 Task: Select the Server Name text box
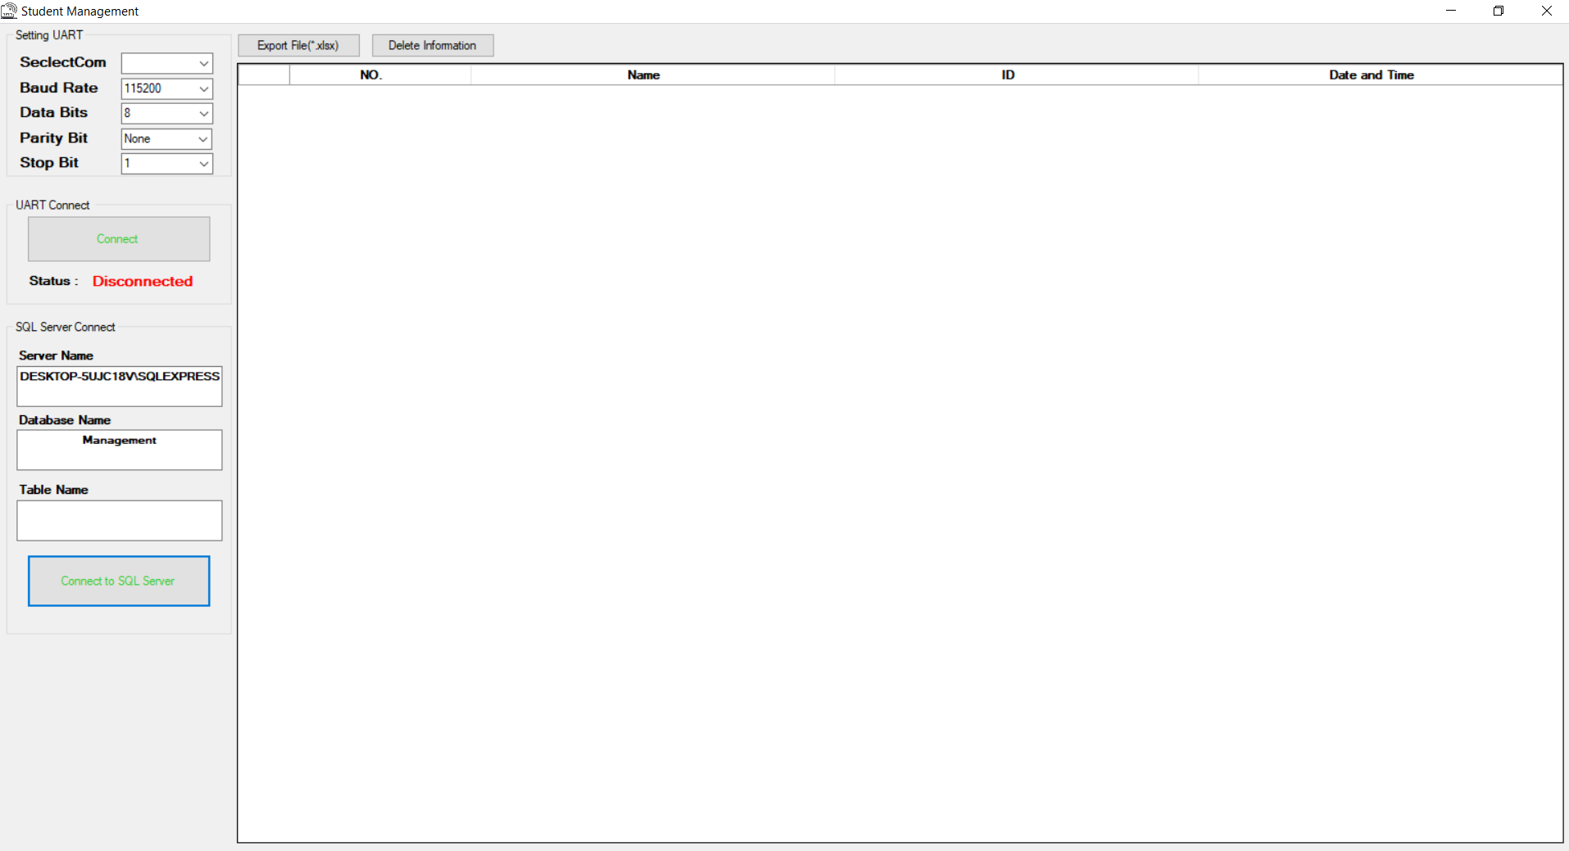click(x=119, y=386)
